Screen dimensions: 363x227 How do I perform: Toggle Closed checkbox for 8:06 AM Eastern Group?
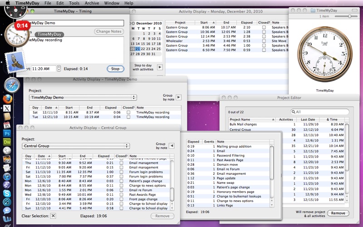264,27
